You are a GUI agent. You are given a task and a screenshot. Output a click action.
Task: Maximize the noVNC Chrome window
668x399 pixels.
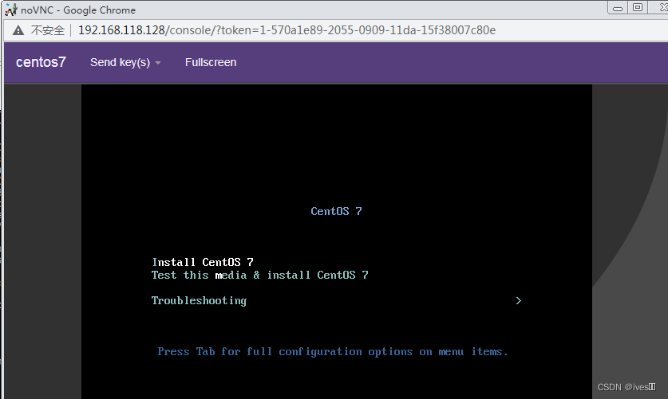(638, 7)
